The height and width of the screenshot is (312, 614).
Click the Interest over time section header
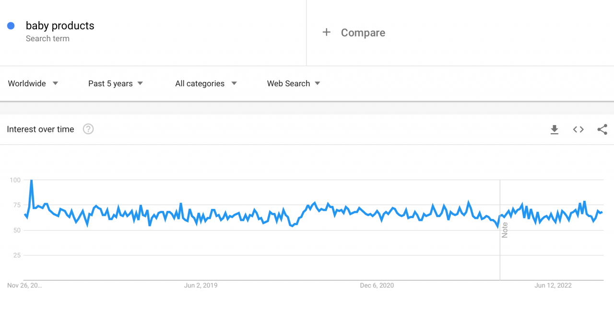[40, 129]
